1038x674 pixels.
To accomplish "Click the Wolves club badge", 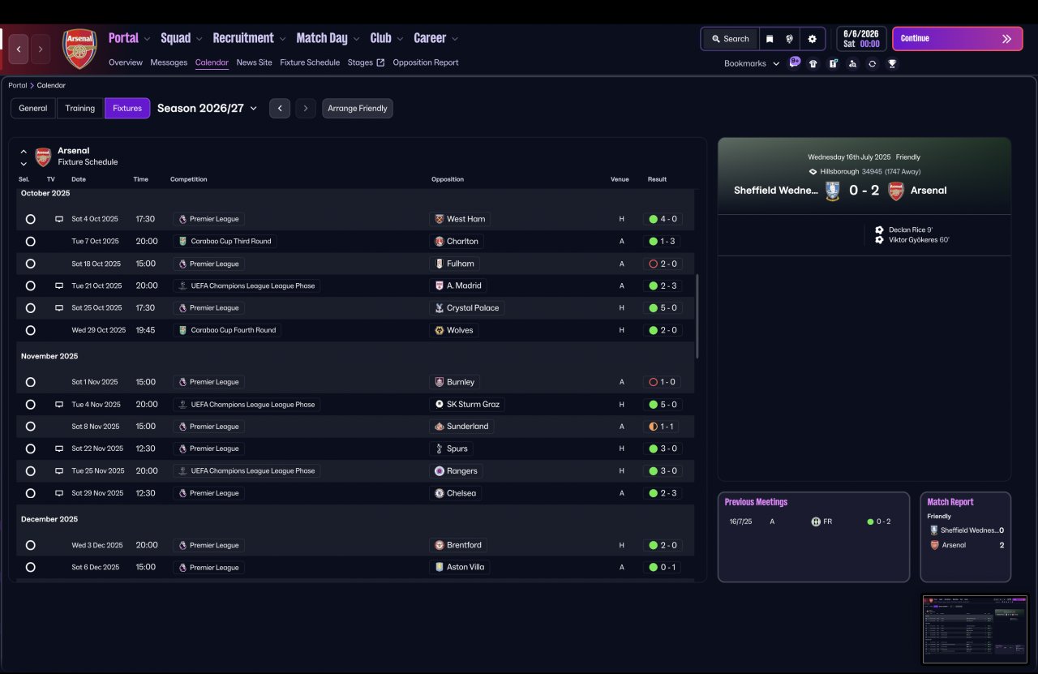I will tap(440, 330).
